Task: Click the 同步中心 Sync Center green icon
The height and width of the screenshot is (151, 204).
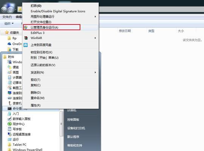Action: tap(9, 124)
